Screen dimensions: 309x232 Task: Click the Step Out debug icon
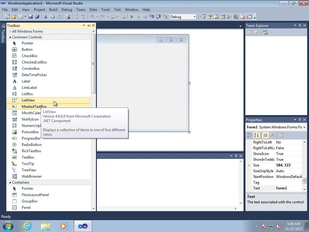pos(165,17)
